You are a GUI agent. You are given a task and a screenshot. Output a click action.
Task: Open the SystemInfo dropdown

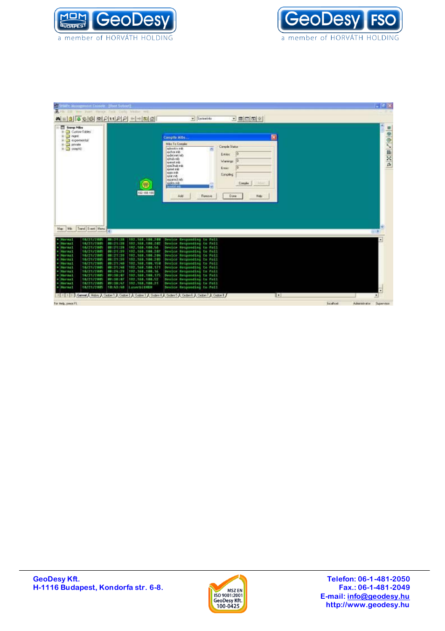[234, 119]
